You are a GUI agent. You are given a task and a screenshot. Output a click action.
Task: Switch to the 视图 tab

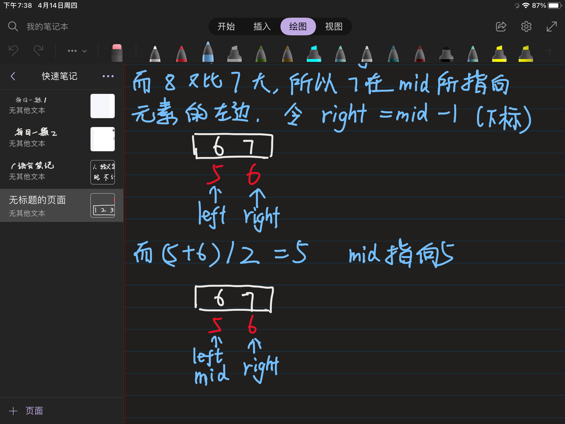[x=334, y=26]
